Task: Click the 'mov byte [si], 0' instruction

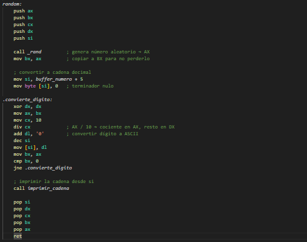Action: [x=35, y=86]
